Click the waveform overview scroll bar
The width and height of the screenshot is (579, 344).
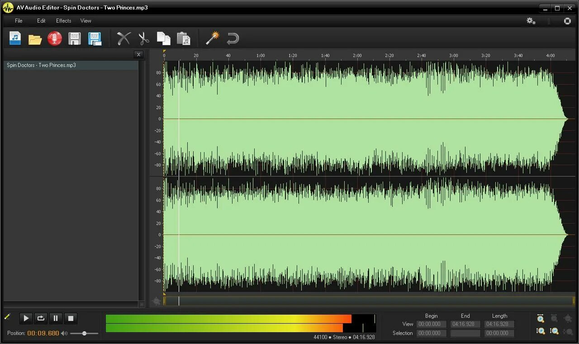(369, 301)
